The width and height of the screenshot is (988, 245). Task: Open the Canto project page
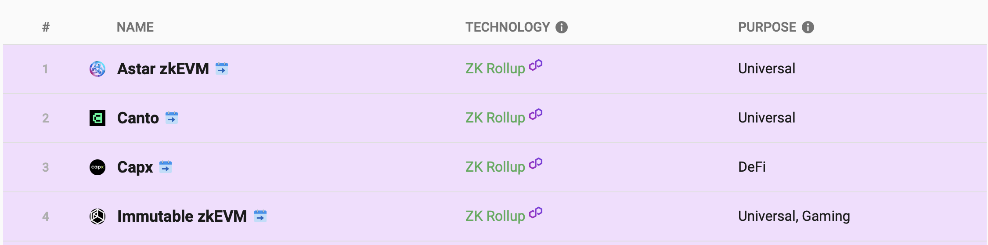138,118
